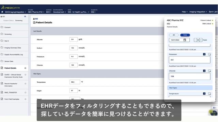Decrease the days value with minus button

tap(195, 40)
